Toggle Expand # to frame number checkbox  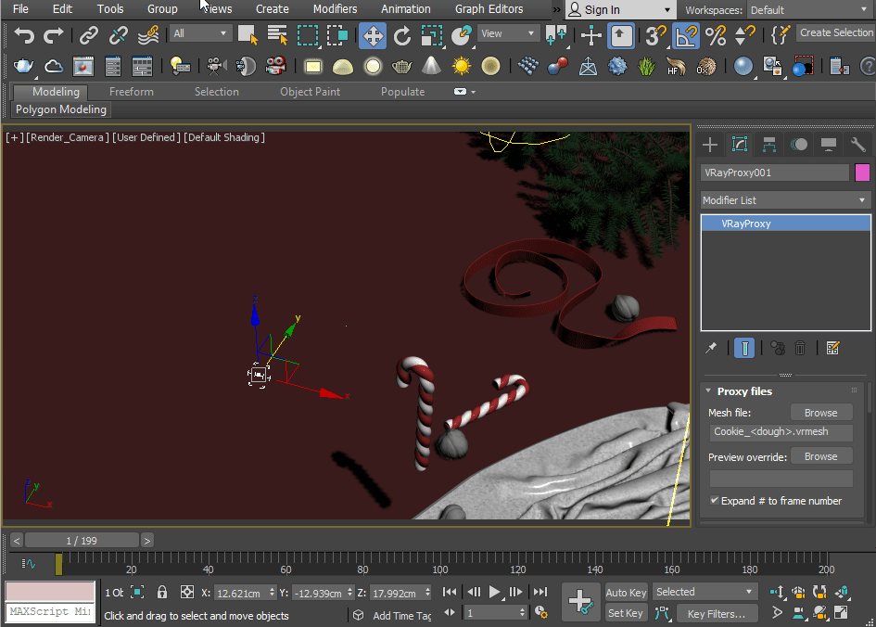[x=715, y=501]
